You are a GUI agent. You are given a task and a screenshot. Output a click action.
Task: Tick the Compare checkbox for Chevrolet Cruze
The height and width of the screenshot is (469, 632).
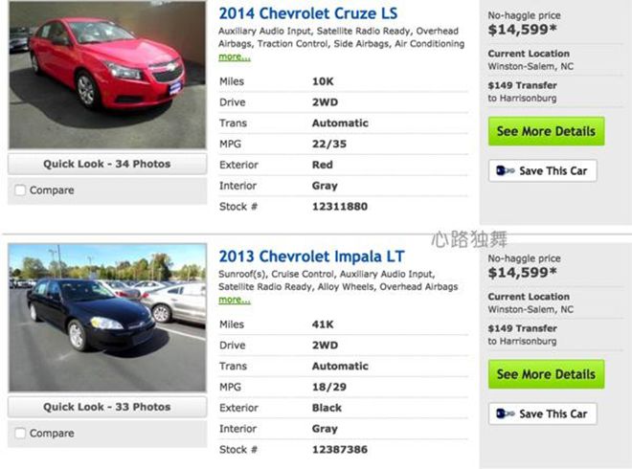click(x=20, y=190)
